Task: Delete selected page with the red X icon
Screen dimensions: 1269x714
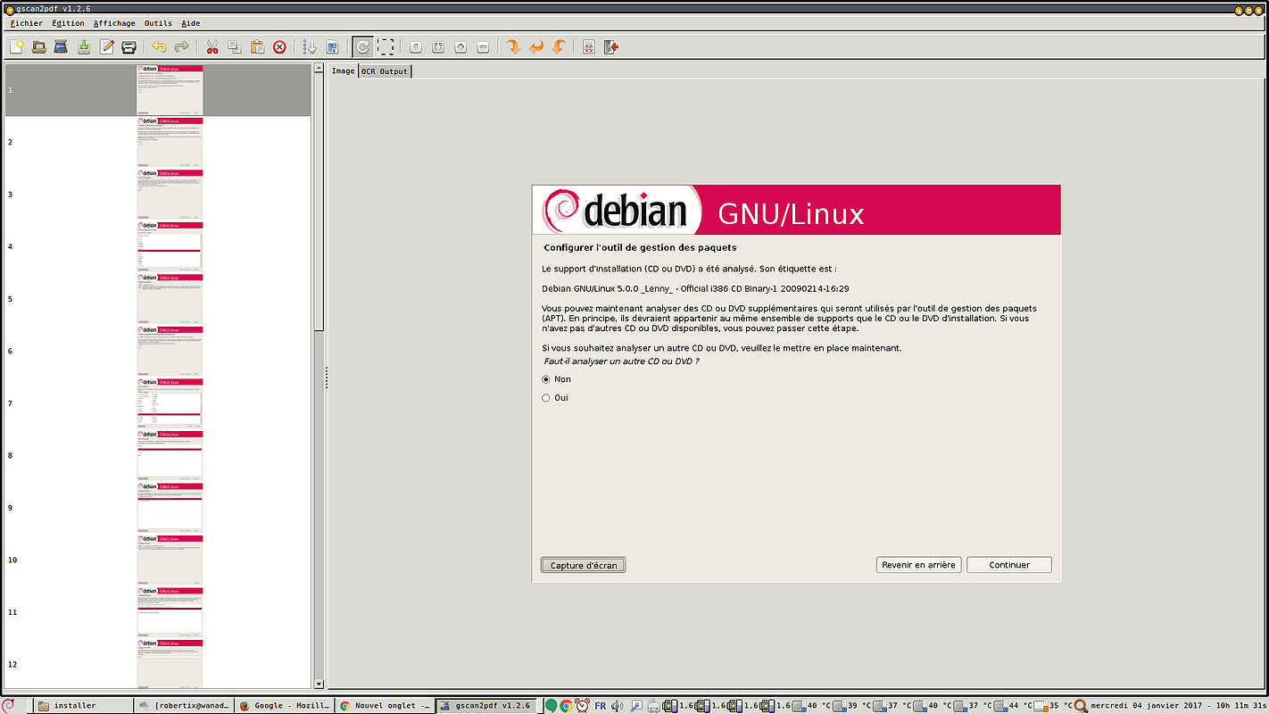Action: click(x=279, y=46)
